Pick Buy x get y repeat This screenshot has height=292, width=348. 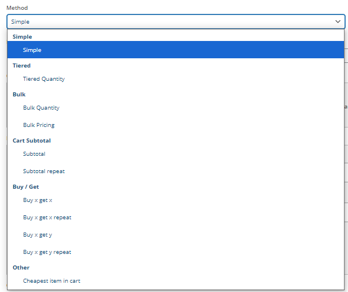[x=176, y=252]
